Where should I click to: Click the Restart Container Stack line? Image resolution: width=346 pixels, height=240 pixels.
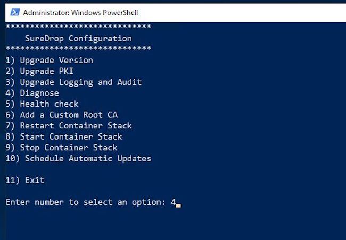click(69, 126)
